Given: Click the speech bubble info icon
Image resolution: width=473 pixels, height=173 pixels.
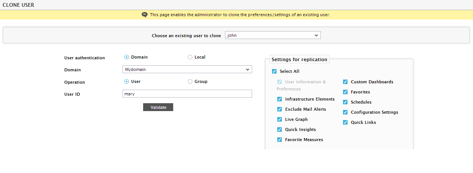Looking at the screenshot, I should point(145,15).
